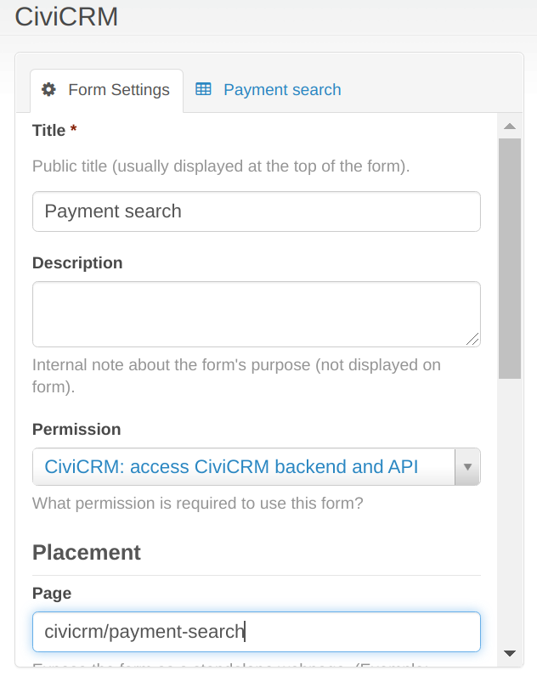Screen dimensions: 537x676
Task: Grab the Description textarea resize handle
Action: click(x=472, y=339)
